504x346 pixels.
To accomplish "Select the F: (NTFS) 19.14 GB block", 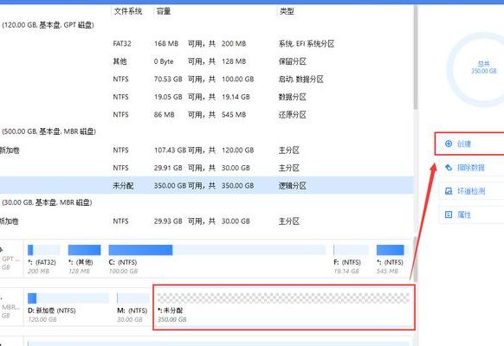I will [x=351, y=259].
